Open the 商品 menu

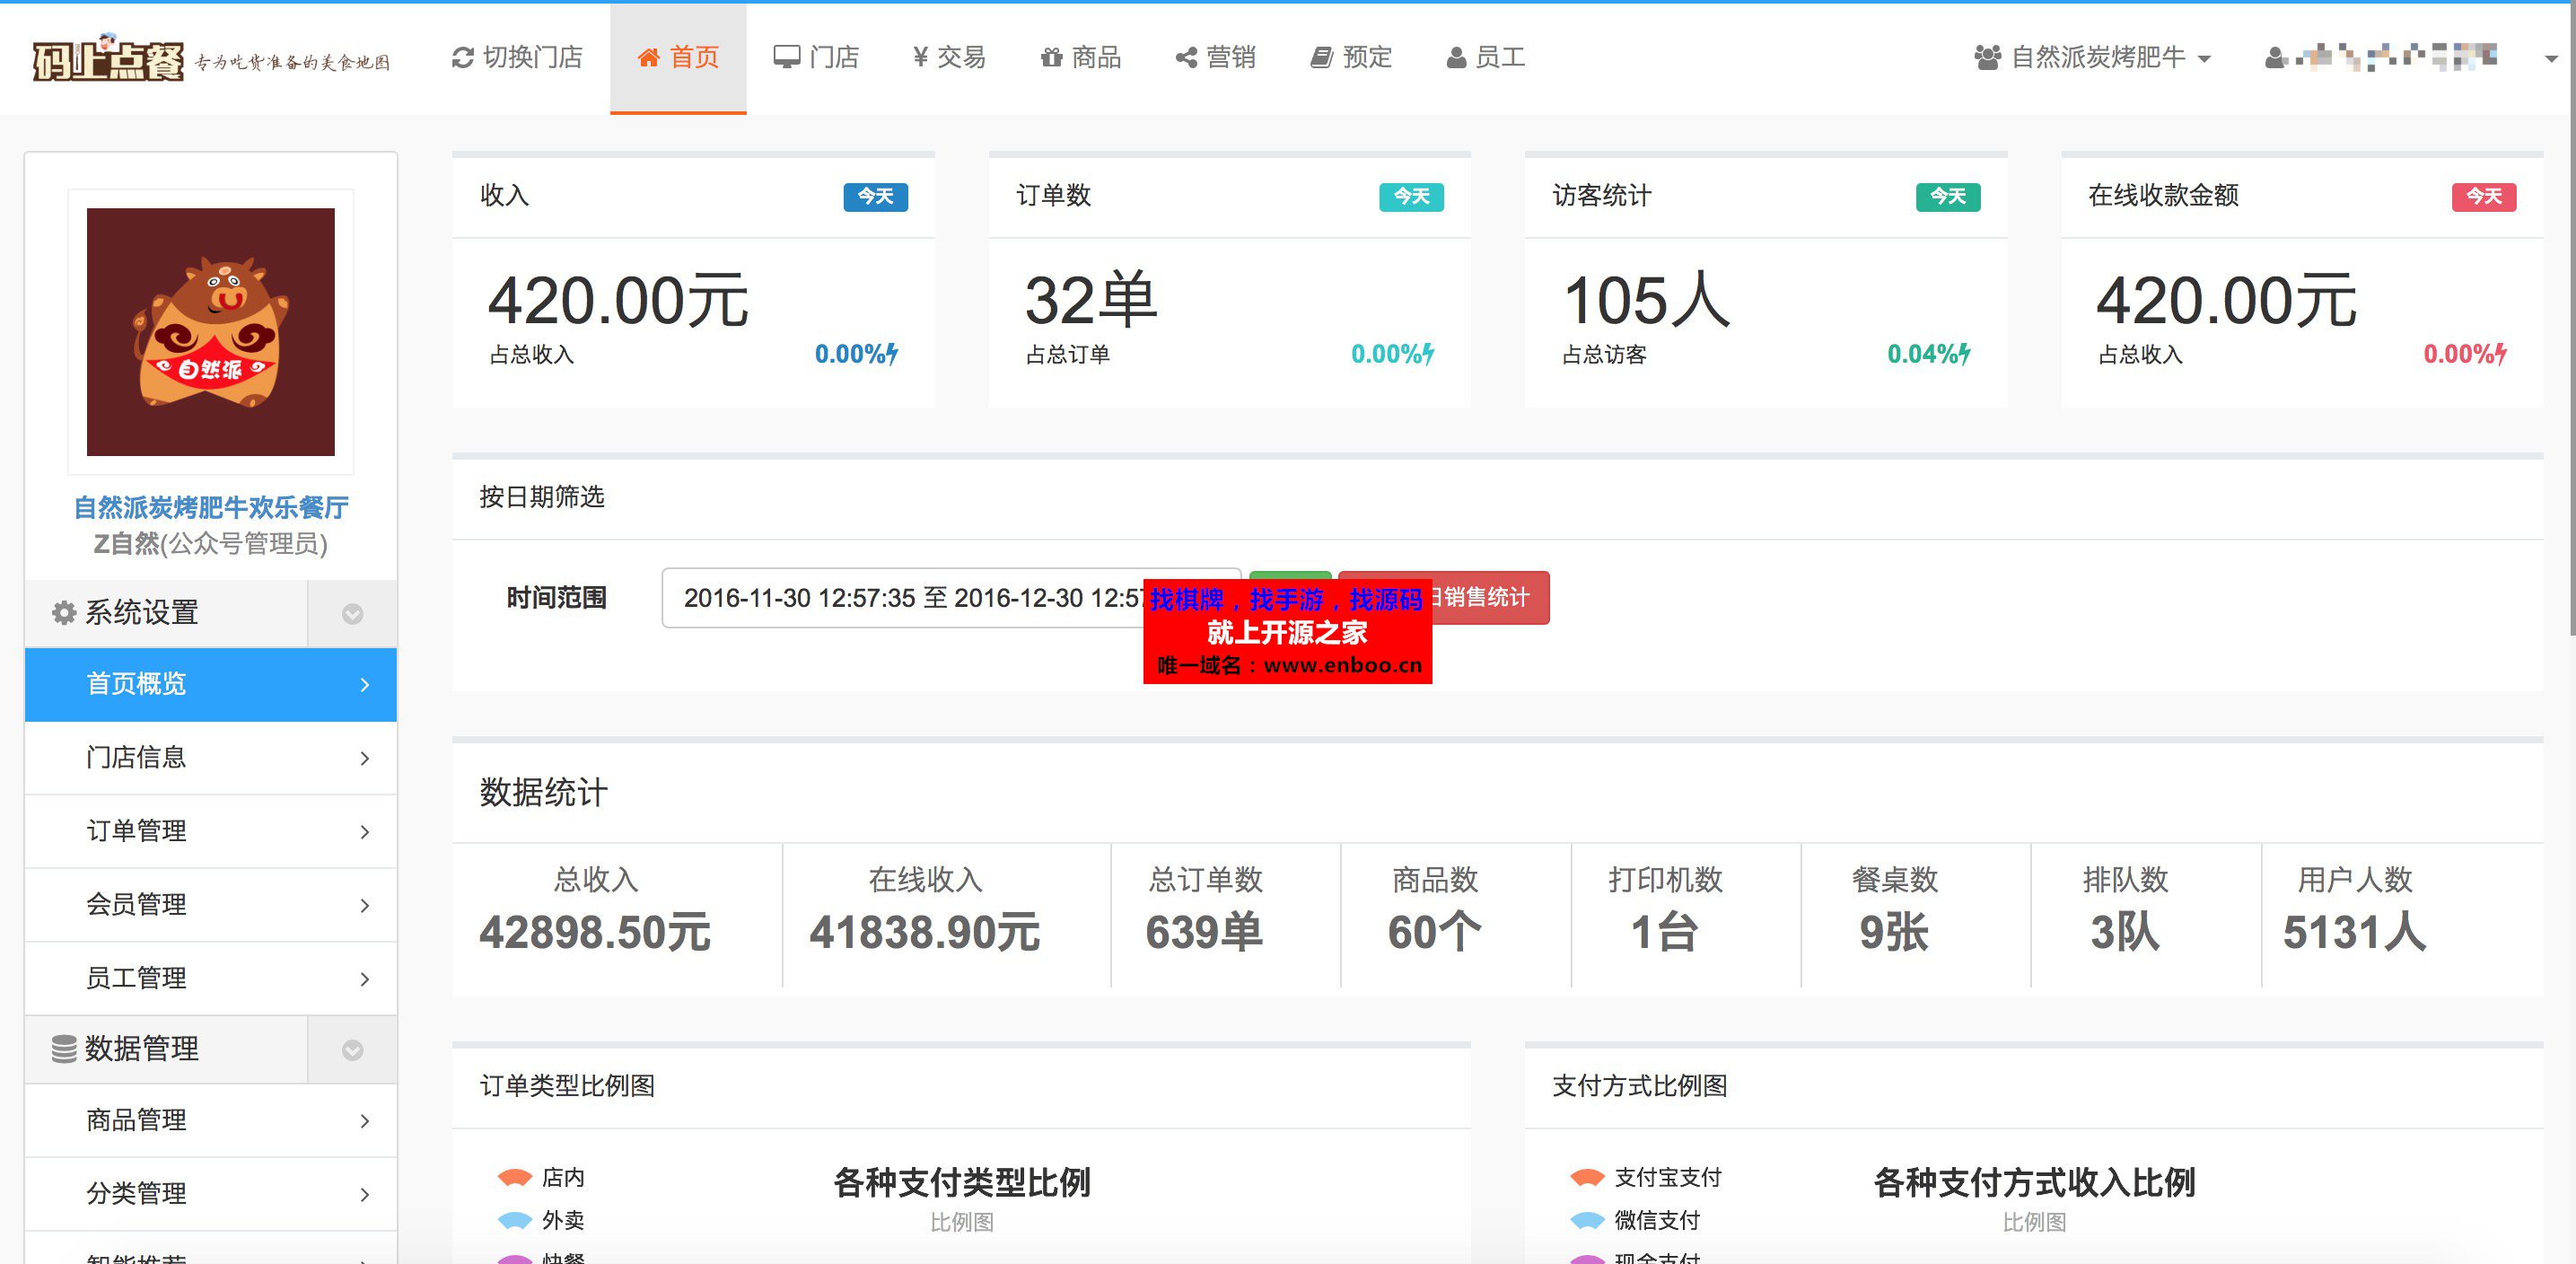pyautogui.click(x=1081, y=58)
